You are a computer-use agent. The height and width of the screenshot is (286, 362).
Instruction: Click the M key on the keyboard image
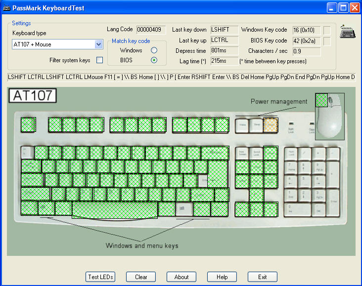pos(141,194)
